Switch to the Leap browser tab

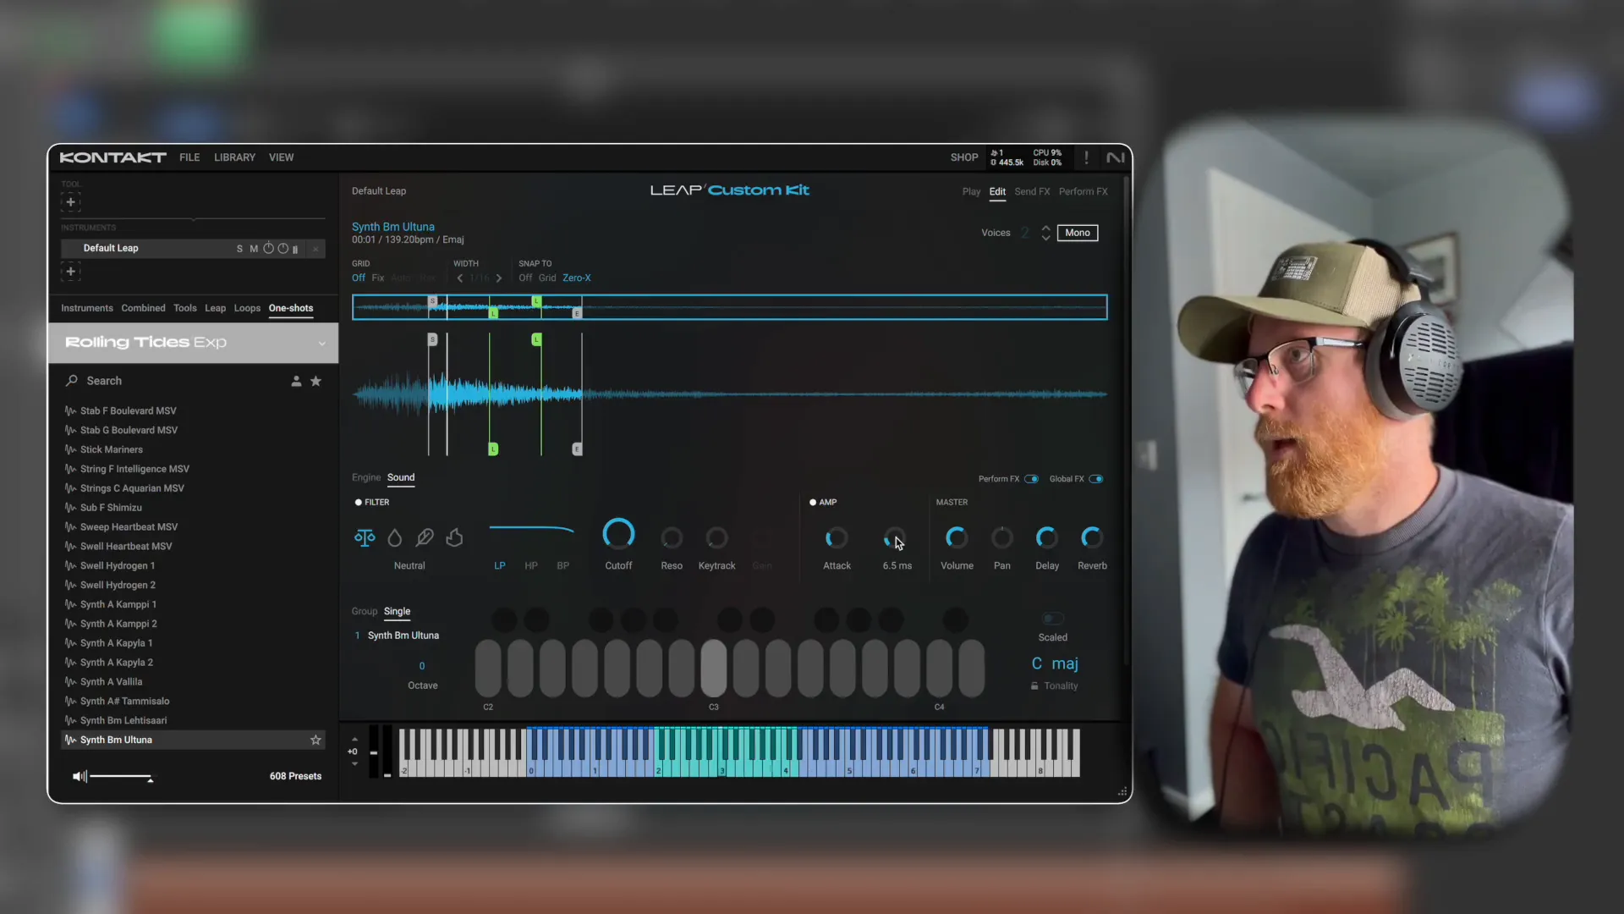pyautogui.click(x=215, y=308)
